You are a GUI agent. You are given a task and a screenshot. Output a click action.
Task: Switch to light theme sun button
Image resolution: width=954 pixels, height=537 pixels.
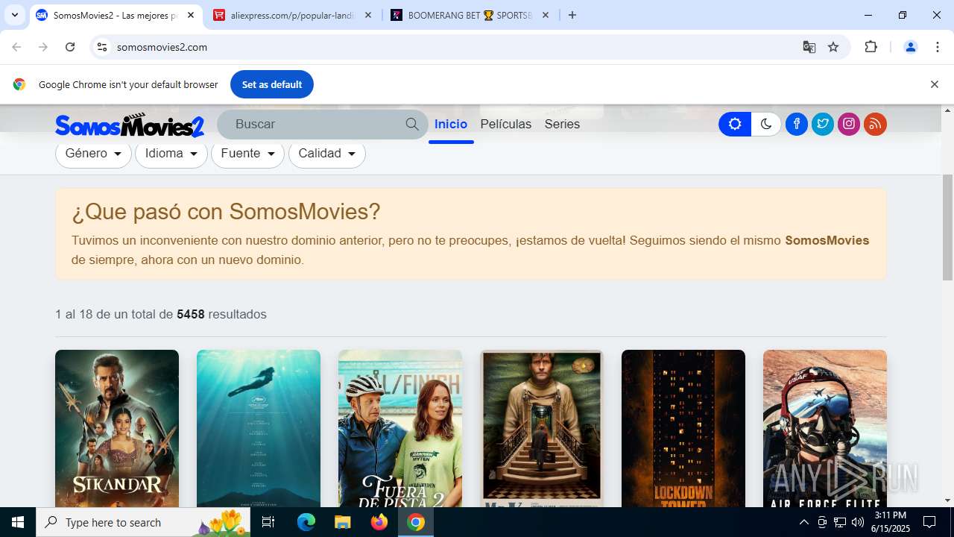pyautogui.click(x=735, y=125)
